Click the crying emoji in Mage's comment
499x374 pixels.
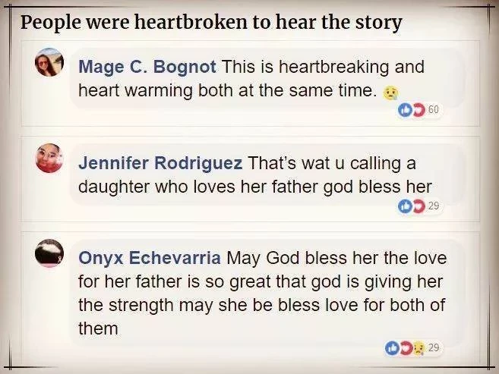[x=389, y=93]
